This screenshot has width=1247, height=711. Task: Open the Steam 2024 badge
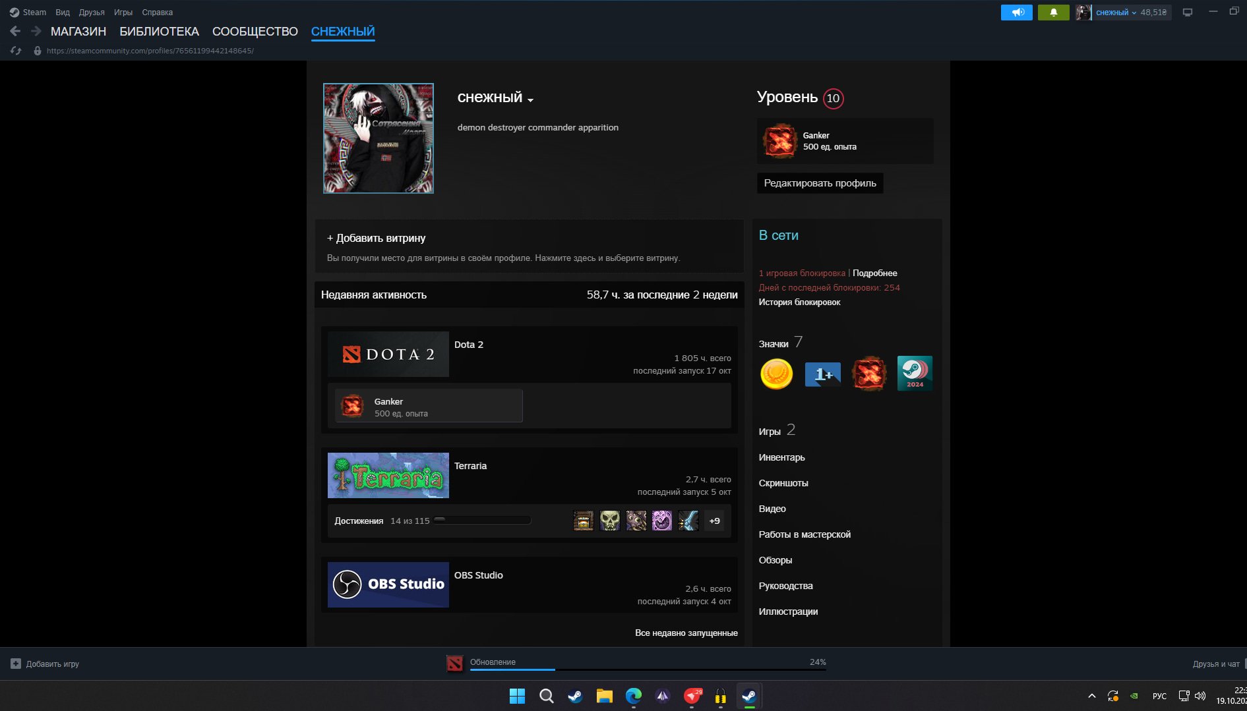point(915,374)
